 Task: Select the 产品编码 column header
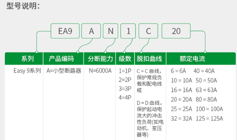(x=63, y=59)
